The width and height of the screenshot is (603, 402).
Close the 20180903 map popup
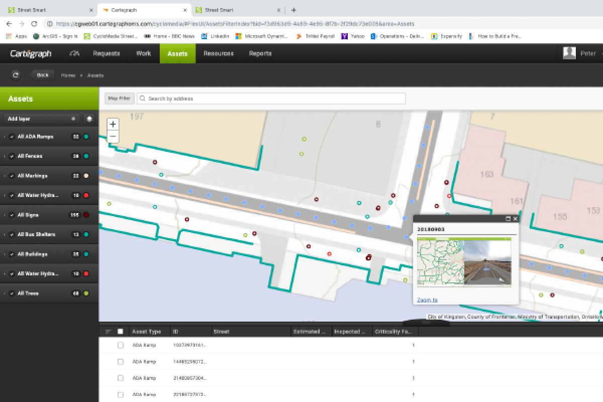tap(515, 219)
